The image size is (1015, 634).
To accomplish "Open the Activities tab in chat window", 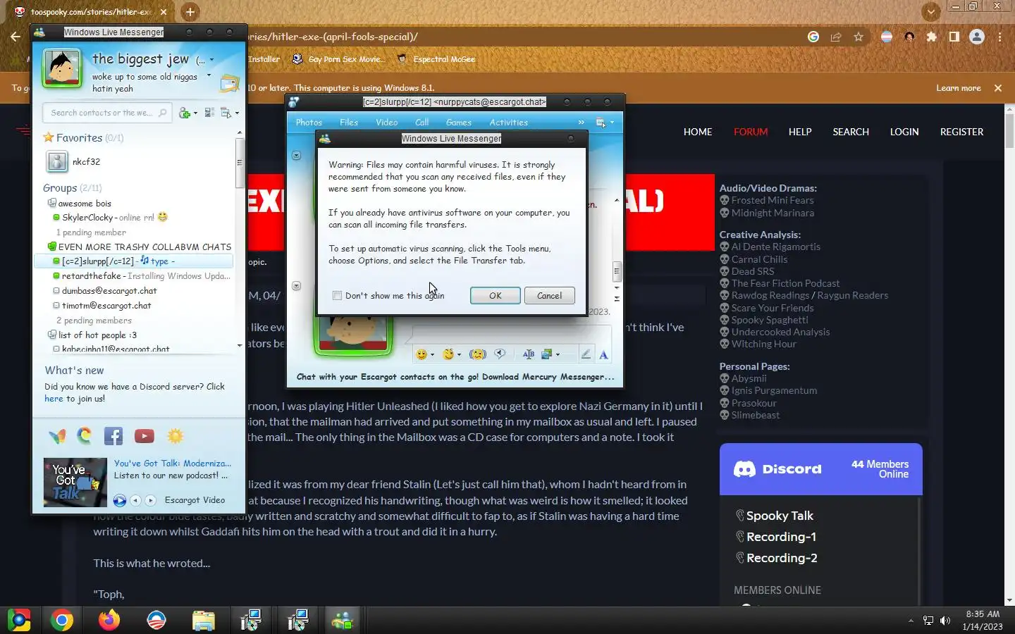I will pos(509,123).
